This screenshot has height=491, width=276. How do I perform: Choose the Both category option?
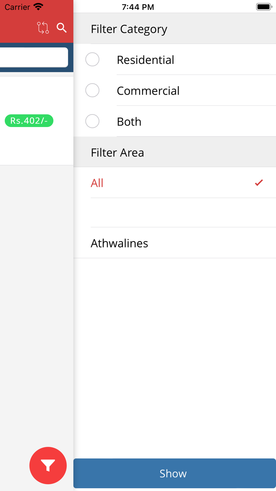click(92, 121)
